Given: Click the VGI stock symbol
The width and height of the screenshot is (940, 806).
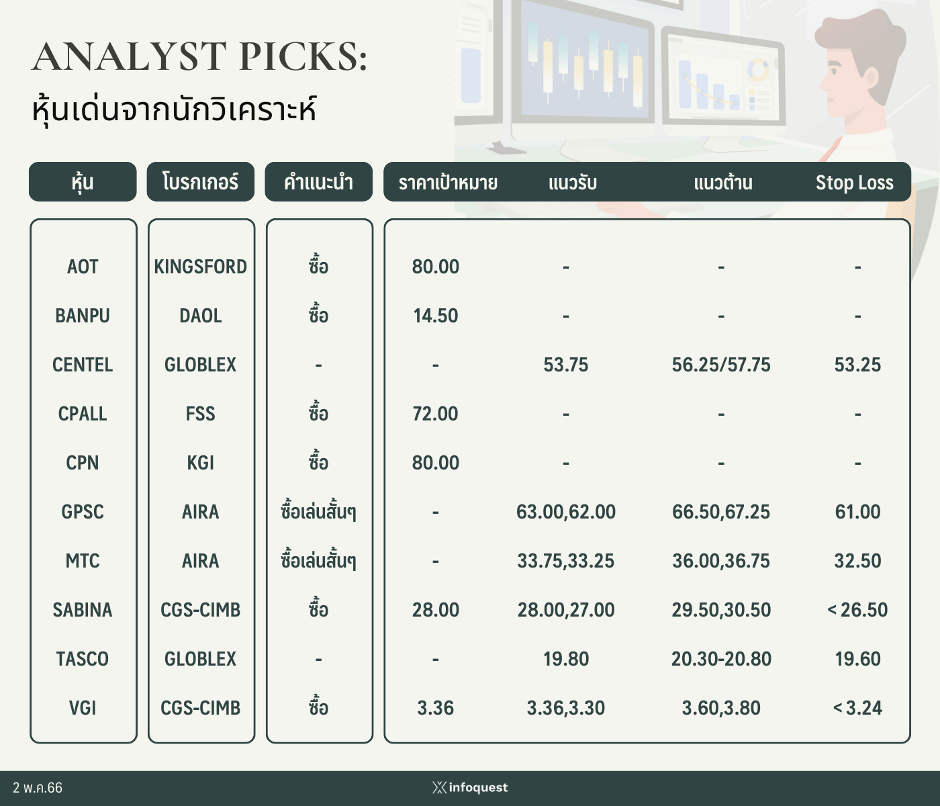Looking at the screenshot, I should click(83, 708).
